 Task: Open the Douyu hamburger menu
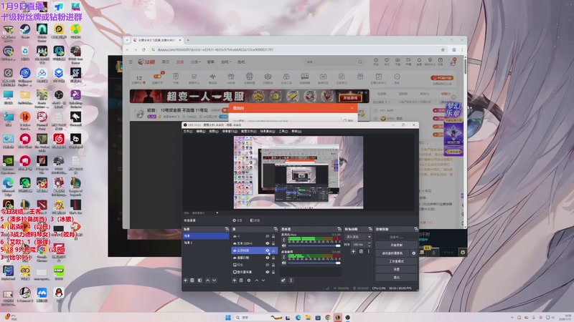(131, 62)
